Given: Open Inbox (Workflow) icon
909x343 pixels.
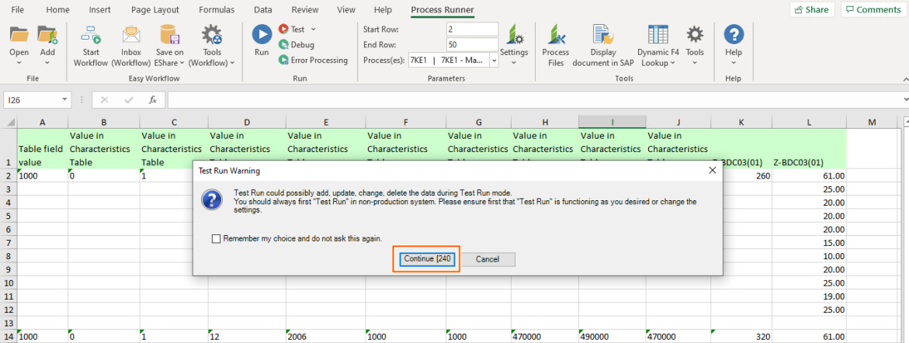Looking at the screenshot, I should 130,35.
